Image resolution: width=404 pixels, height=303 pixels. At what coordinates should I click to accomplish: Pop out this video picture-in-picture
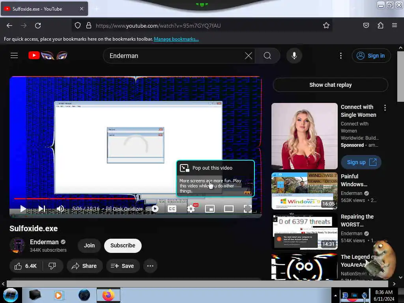pyautogui.click(x=215, y=178)
